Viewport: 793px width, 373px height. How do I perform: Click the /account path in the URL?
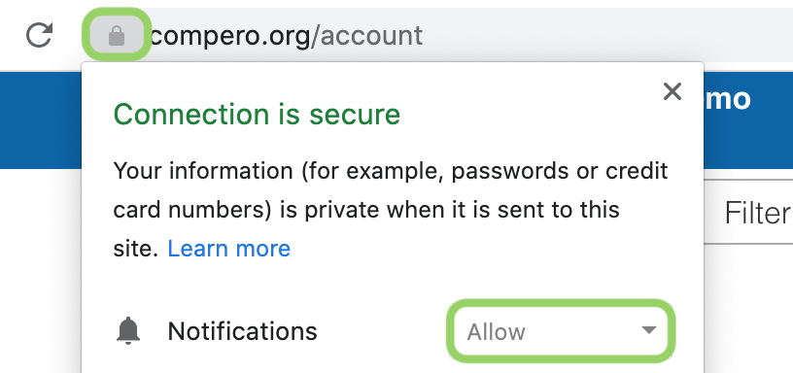tap(366, 36)
